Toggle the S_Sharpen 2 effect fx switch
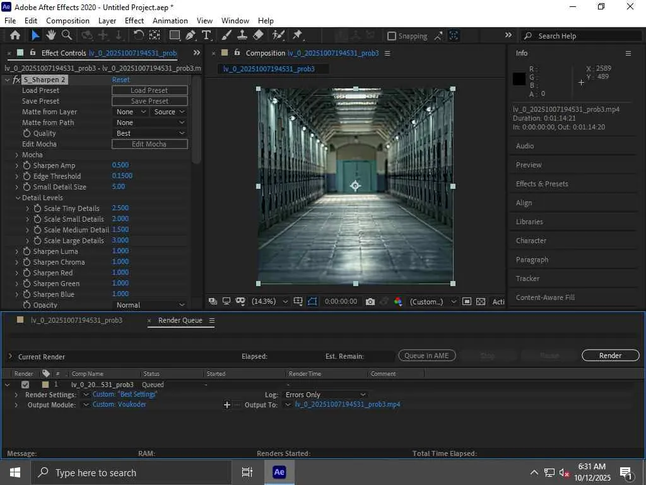646x485 pixels. pos(16,80)
